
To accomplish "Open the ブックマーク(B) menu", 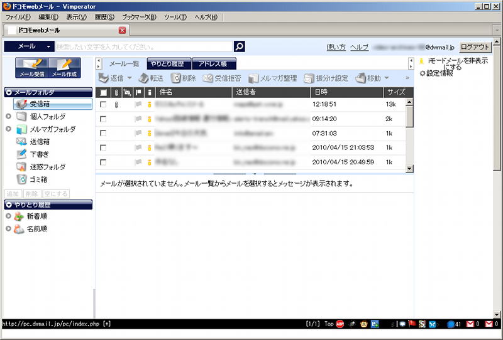I will coord(139,18).
